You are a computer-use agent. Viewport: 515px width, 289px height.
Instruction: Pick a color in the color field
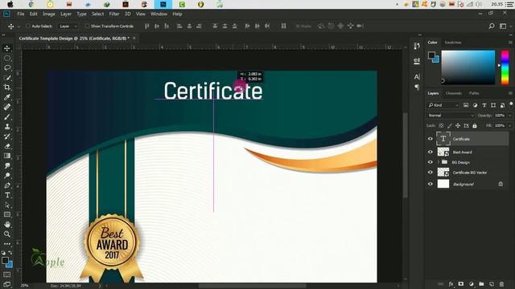468,67
